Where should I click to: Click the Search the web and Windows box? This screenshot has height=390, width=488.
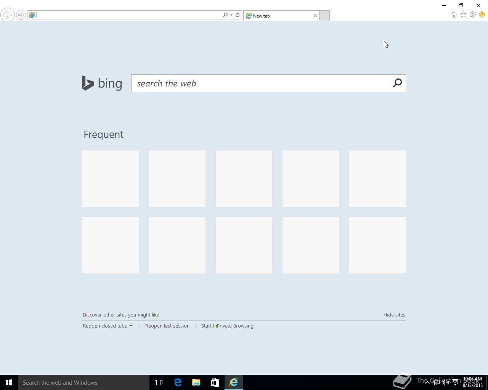pos(84,382)
